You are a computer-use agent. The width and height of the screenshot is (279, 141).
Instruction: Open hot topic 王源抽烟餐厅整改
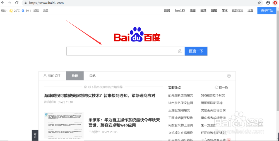181,118
